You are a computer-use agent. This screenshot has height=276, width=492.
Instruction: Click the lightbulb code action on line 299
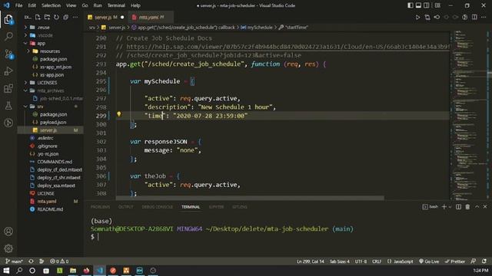(x=119, y=114)
